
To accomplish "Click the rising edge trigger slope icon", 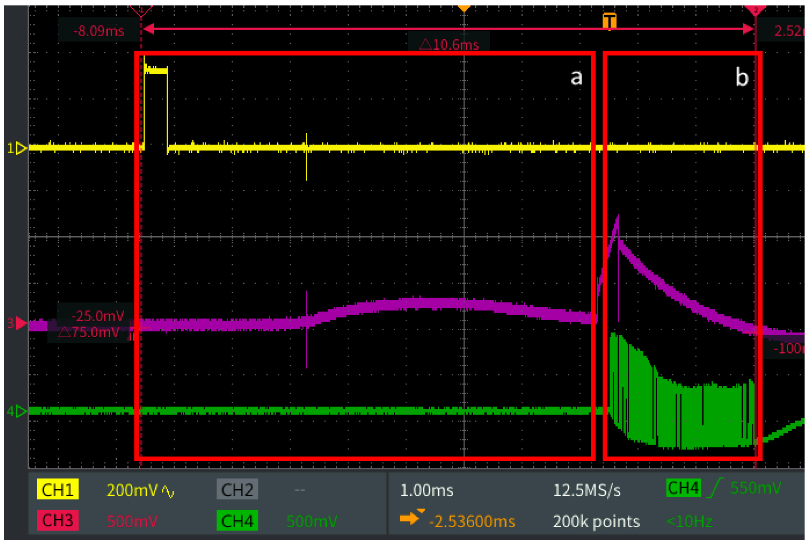I will [715, 488].
